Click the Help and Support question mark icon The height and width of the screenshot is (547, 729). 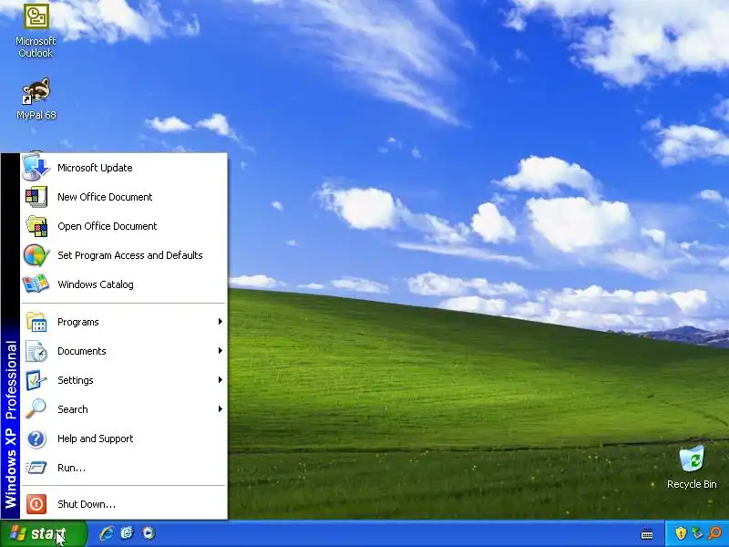[36, 439]
